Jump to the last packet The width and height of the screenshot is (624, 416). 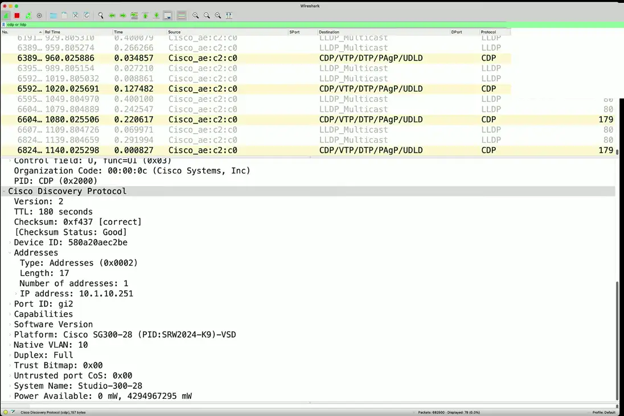click(x=157, y=15)
